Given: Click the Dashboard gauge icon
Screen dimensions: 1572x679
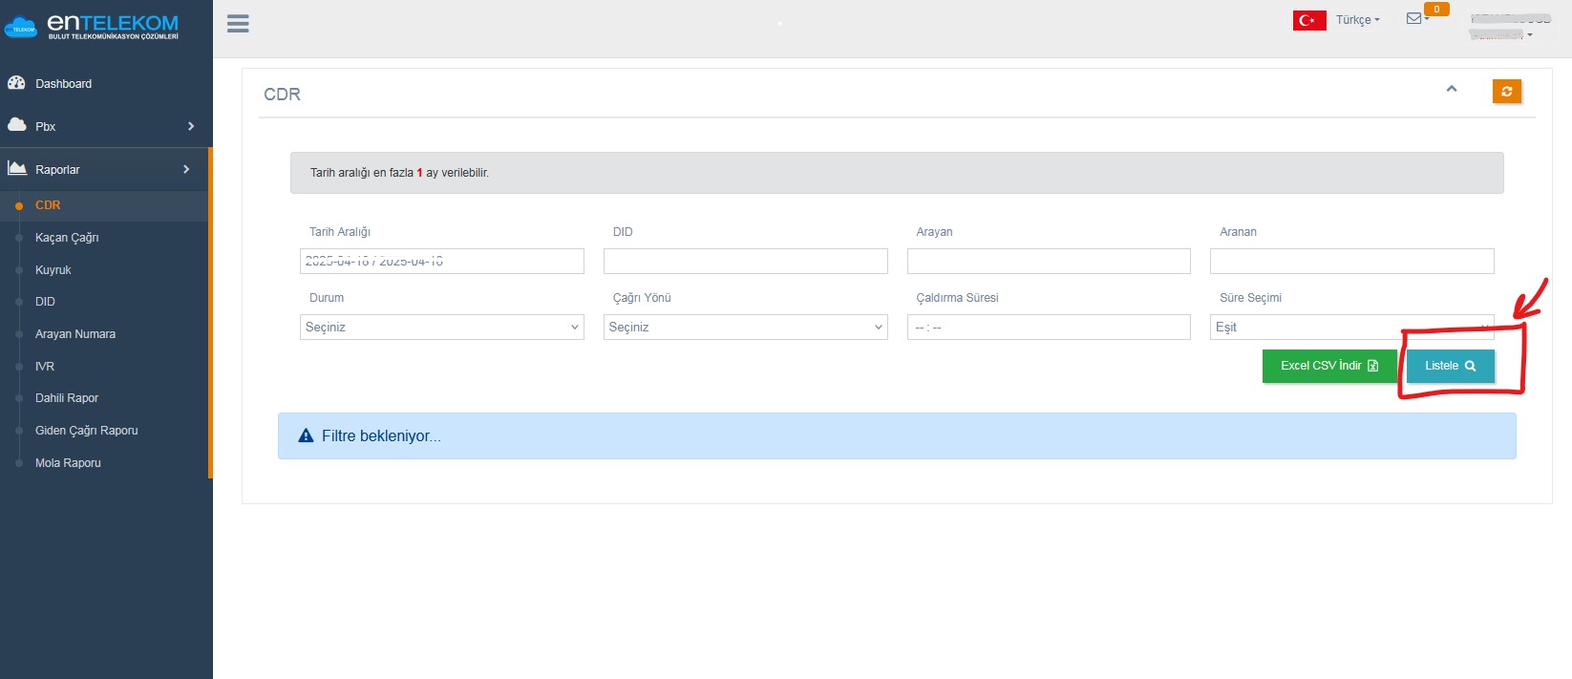Looking at the screenshot, I should pos(16,83).
